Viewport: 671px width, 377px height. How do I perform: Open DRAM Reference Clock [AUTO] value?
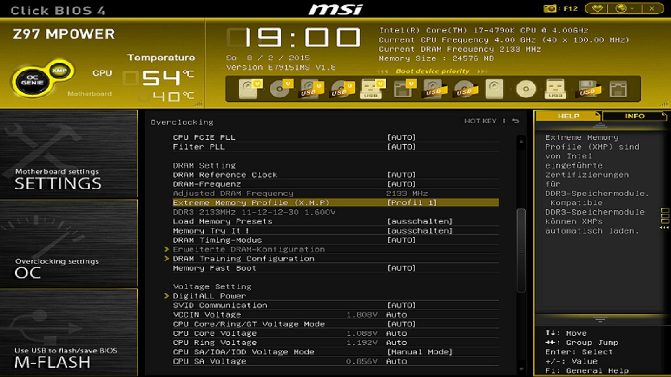(x=401, y=175)
